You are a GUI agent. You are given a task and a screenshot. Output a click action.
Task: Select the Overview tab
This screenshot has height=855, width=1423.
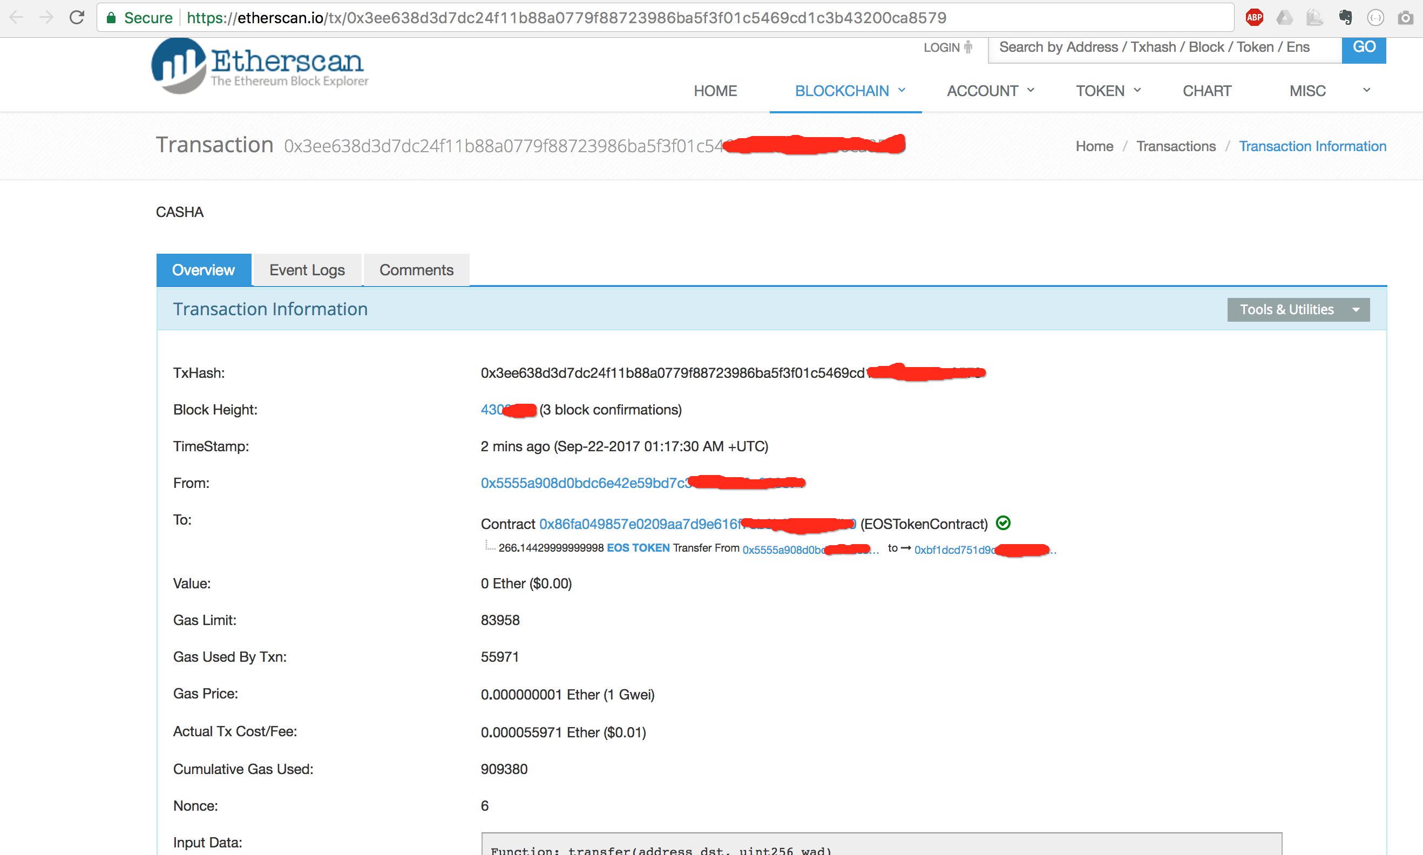pos(204,270)
